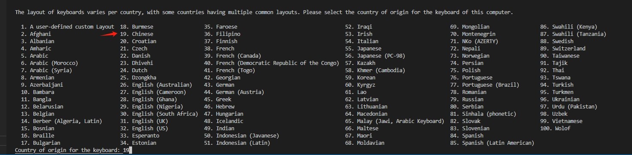Select 59. Korean layout option
Screen dimensions: 632x155
click(360, 77)
